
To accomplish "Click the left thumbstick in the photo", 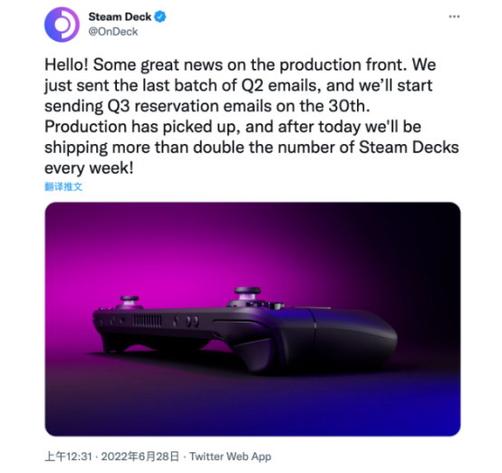I will [x=130, y=301].
